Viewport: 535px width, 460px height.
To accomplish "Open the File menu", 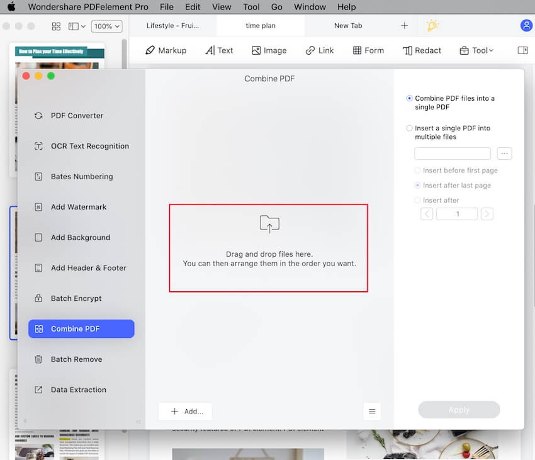I will point(167,7).
